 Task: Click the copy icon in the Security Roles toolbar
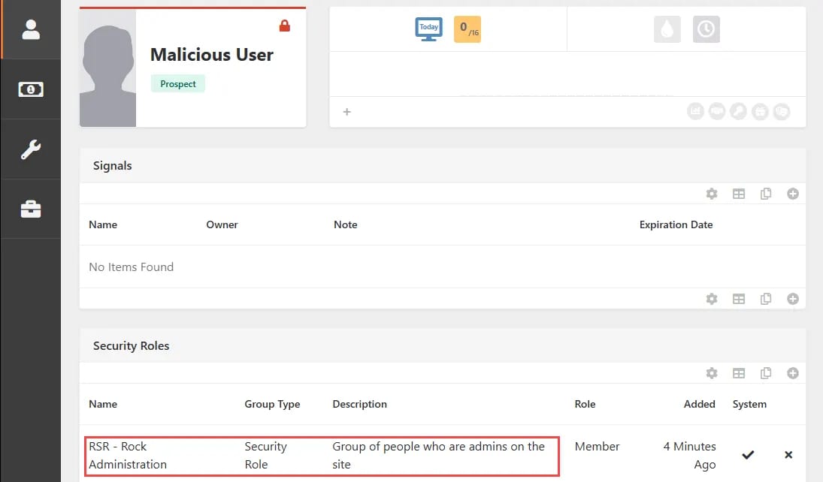766,373
